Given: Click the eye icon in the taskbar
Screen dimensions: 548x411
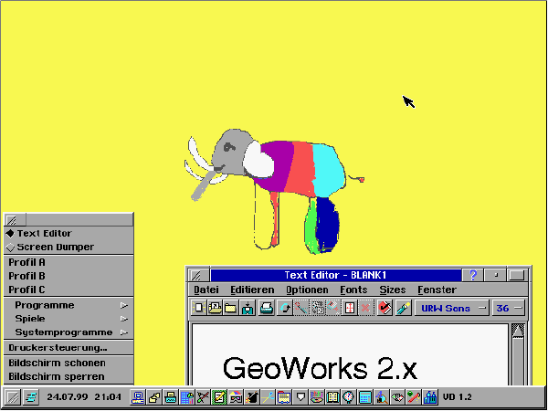Looking at the screenshot, I should 397,397.
